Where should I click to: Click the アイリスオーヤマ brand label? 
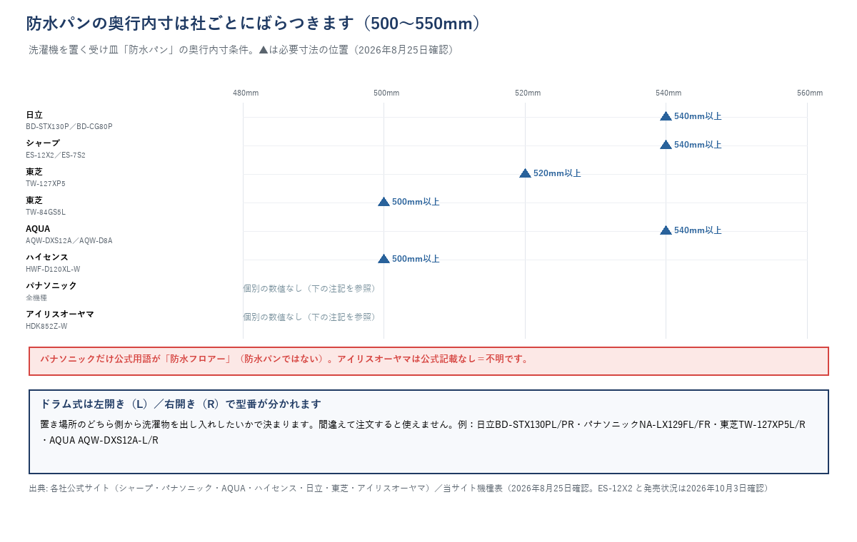point(60,315)
